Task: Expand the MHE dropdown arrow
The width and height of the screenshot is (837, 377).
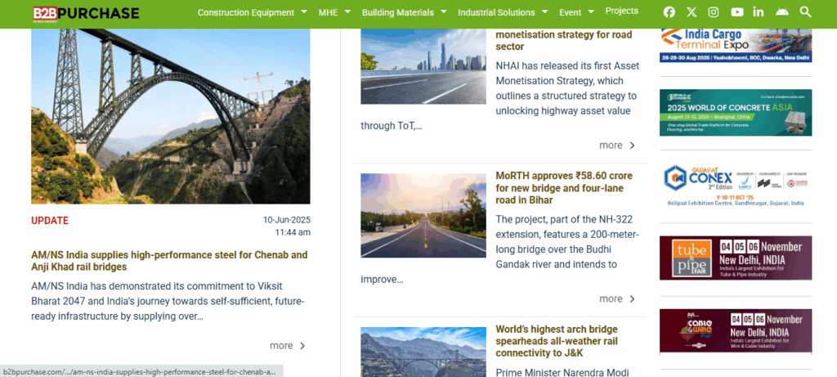Action: click(x=347, y=11)
